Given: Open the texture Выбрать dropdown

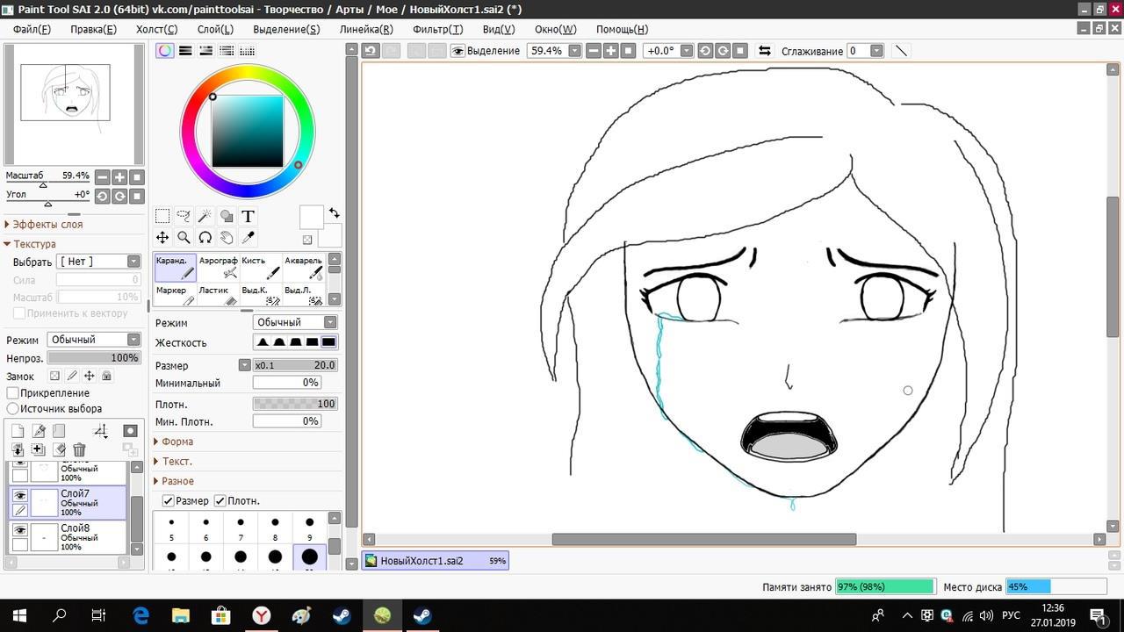Looking at the screenshot, I should (x=98, y=262).
